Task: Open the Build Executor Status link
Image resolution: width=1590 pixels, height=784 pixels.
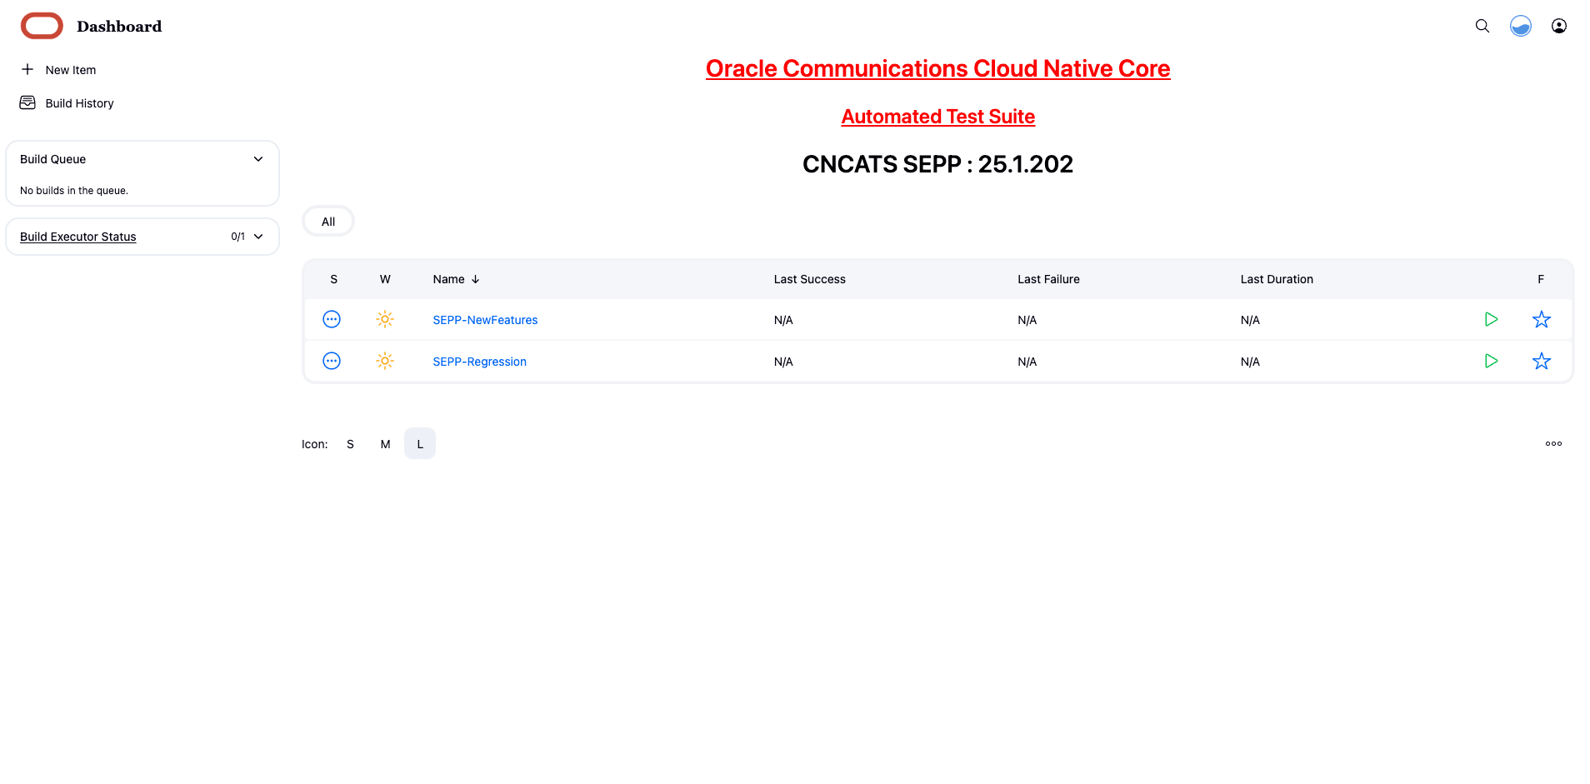Action: (x=77, y=237)
